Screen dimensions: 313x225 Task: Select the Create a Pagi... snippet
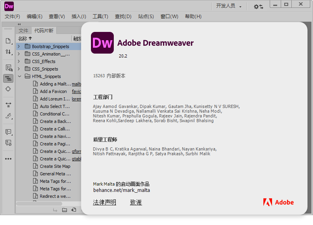pyautogui.click(x=55, y=144)
